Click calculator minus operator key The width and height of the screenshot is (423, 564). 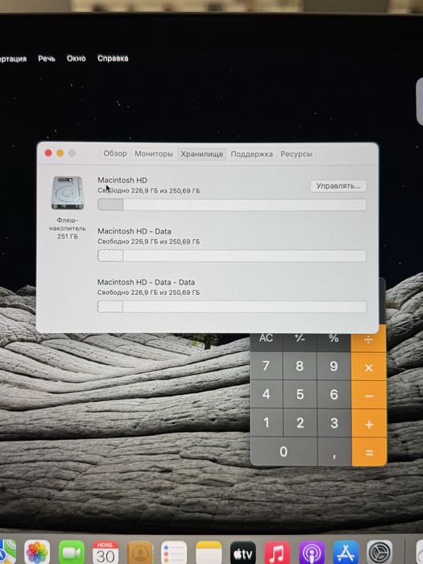369,396
